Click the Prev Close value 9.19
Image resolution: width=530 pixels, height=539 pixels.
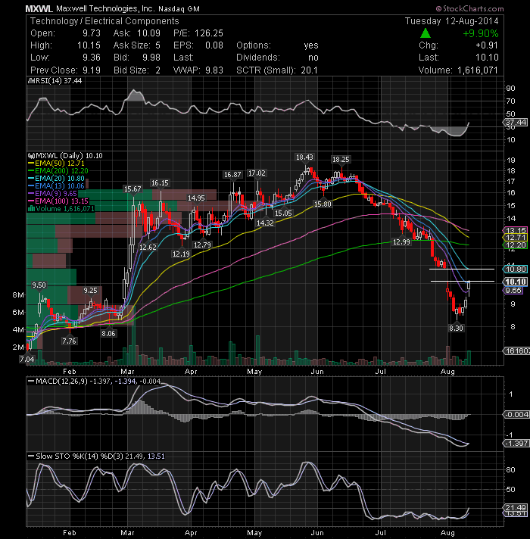pyautogui.click(x=92, y=70)
